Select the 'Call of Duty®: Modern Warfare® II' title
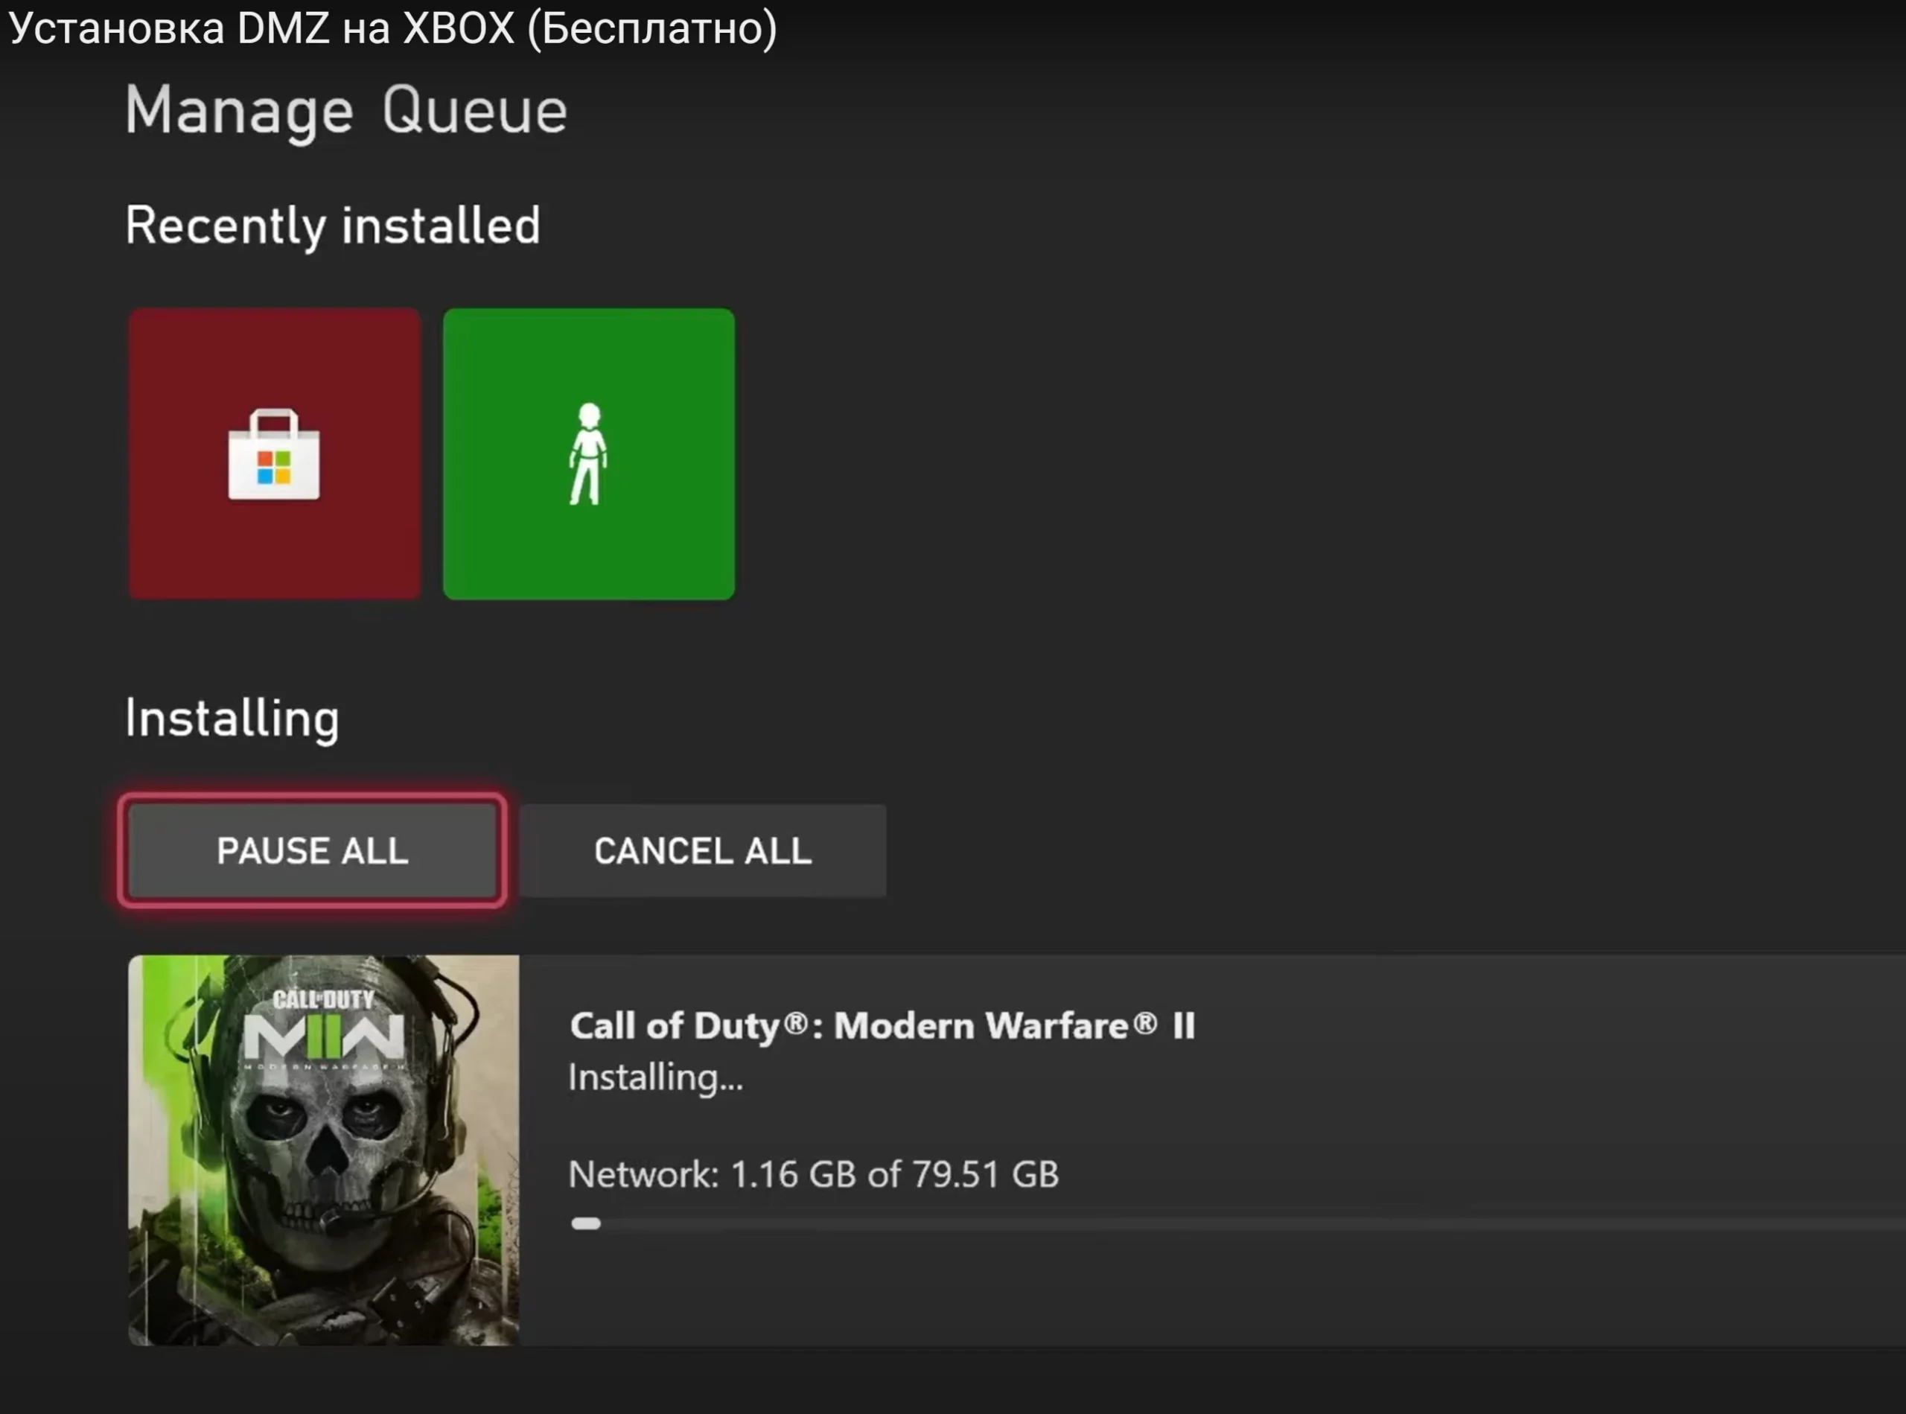This screenshot has width=1906, height=1414. click(882, 1025)
